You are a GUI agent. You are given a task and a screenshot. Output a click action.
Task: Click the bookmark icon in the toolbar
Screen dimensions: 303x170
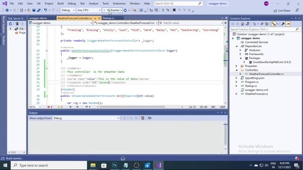[174, 10]
